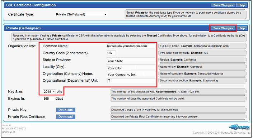Open the Key Size bits dropdown
253x138 pixels.
(49, 91)
